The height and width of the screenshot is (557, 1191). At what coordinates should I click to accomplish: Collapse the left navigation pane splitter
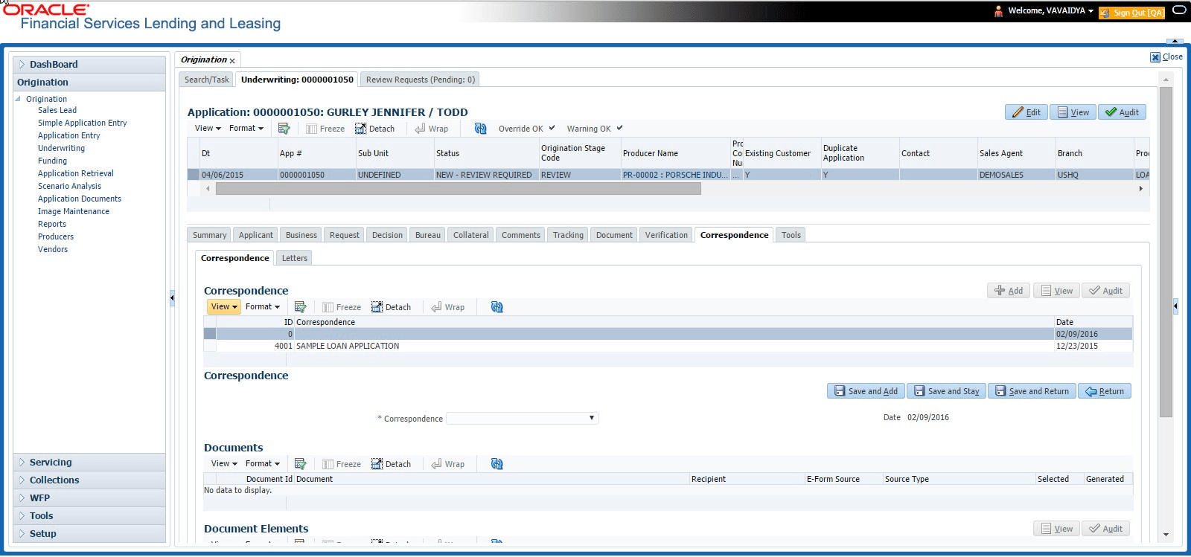click(x=172, y=298)
